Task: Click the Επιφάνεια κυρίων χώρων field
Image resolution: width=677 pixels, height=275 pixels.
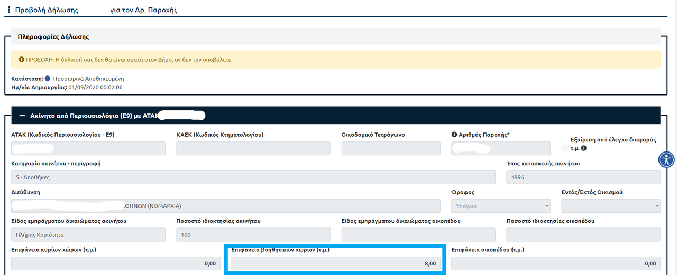Action: pos(116,263)
